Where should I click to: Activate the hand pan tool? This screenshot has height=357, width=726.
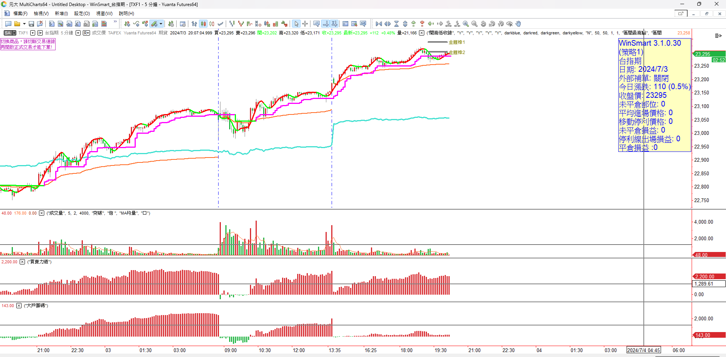pos(518,24)
